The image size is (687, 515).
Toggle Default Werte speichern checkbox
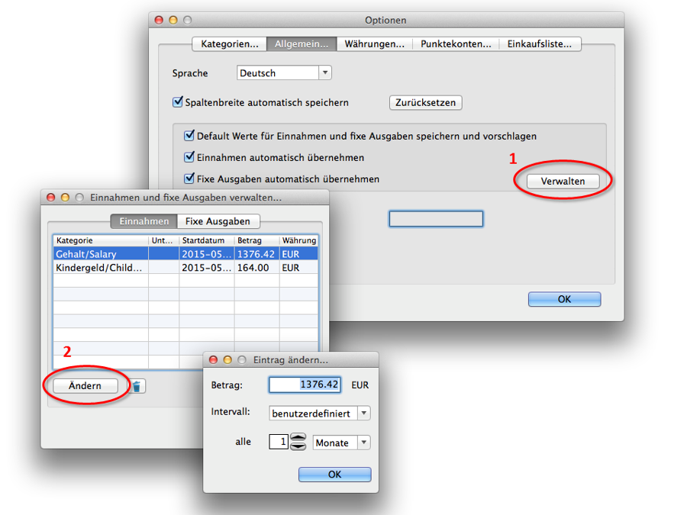(190, 136)
